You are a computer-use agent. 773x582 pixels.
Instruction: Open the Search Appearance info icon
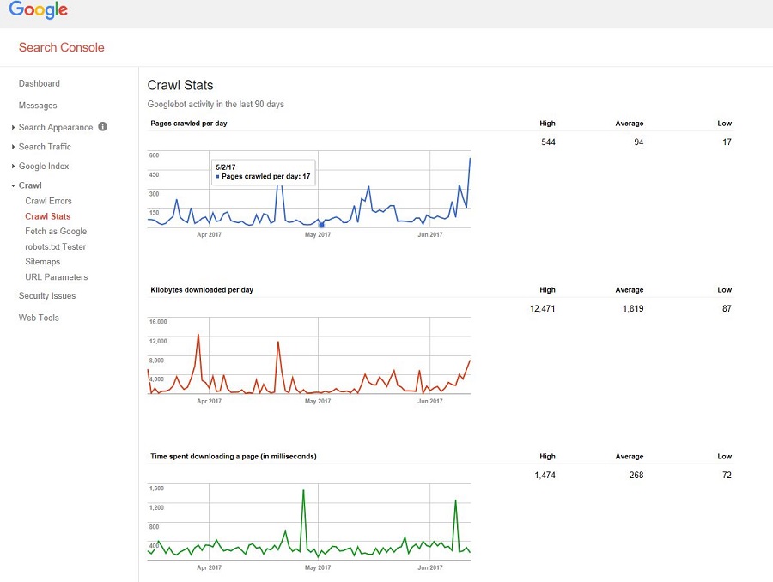click(102, 127)
